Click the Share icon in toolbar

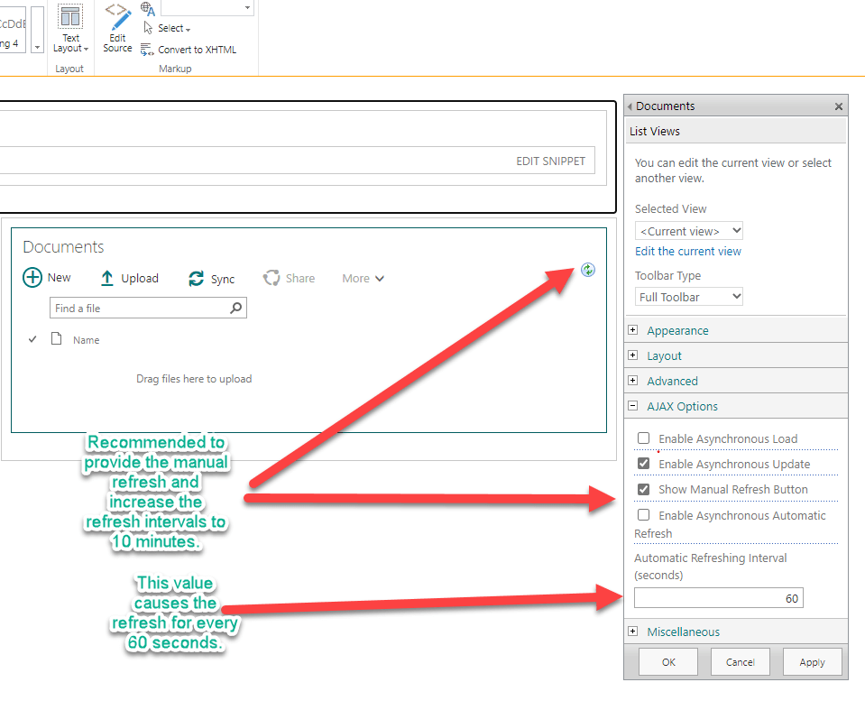(271, 279)
